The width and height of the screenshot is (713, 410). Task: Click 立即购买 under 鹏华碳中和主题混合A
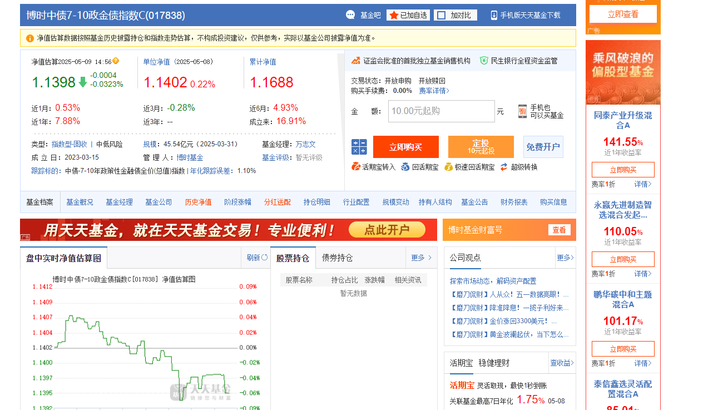[623, 349]
